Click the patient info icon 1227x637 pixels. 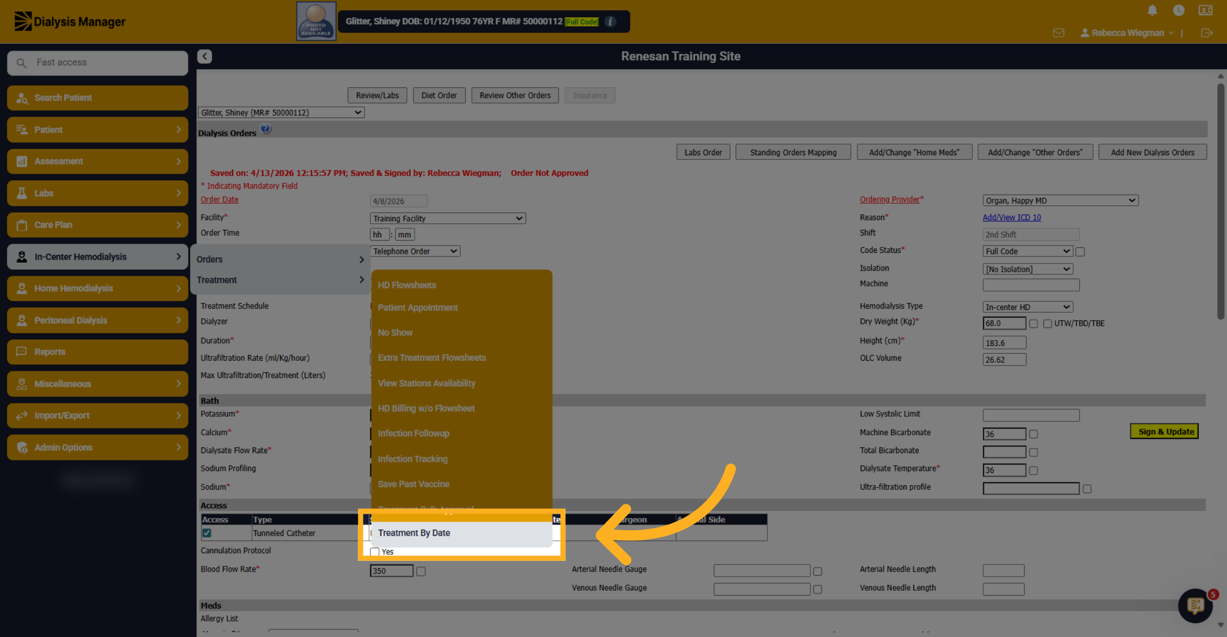tap(610, 21)
